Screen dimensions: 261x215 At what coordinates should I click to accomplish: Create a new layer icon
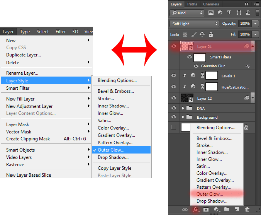237,210
